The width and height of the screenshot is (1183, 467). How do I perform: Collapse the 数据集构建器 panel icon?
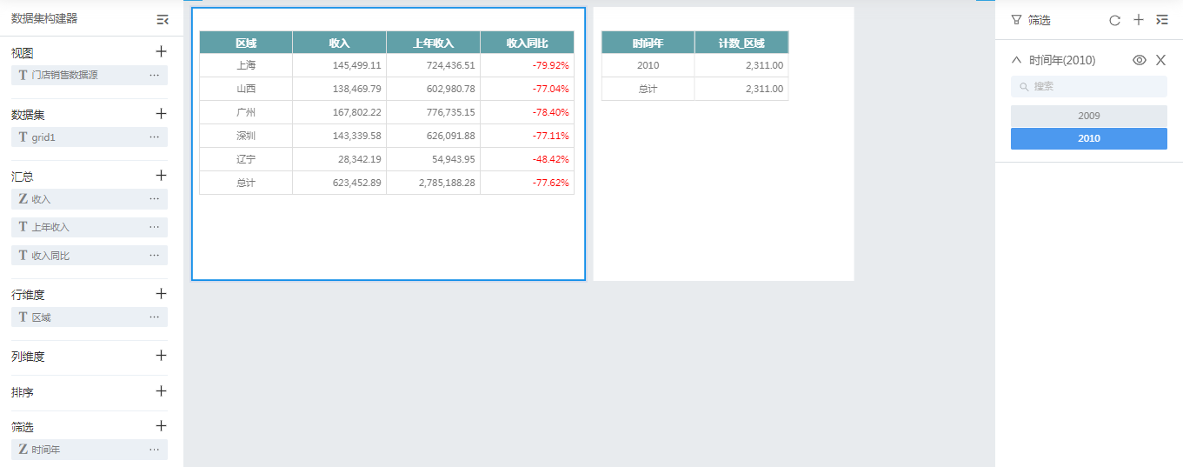(163, 19)
